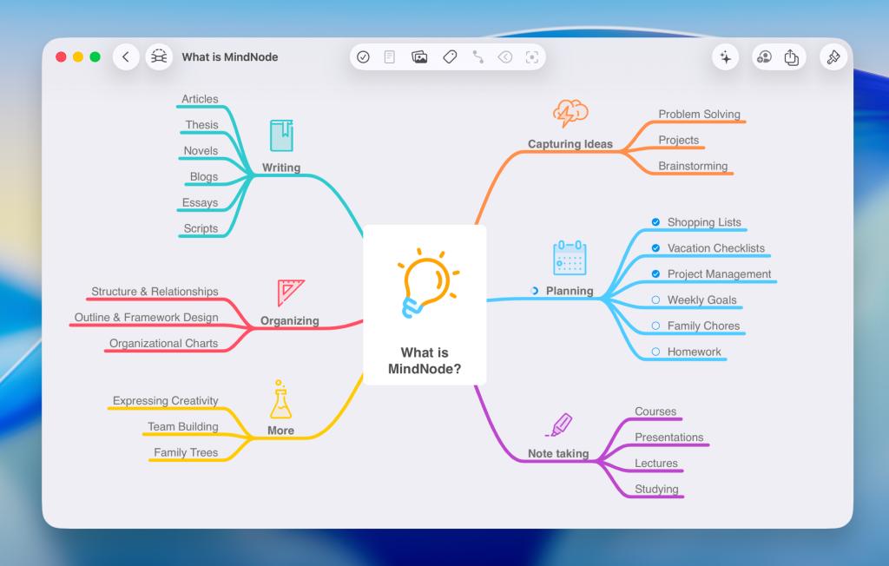Open the tags tool in the toolbar
The width and height of the screenshot is (889, 566).
click(x=450, y=56)
